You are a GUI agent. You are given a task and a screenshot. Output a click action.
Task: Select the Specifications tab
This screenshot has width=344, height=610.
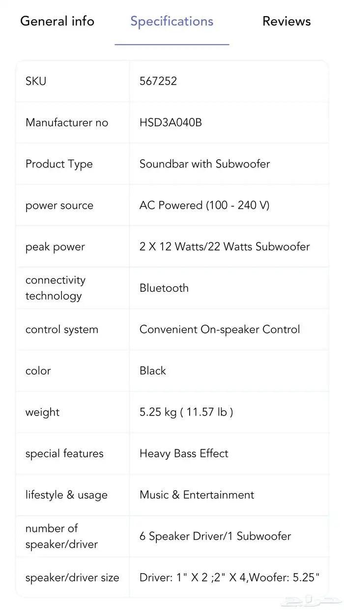[172, 22]
